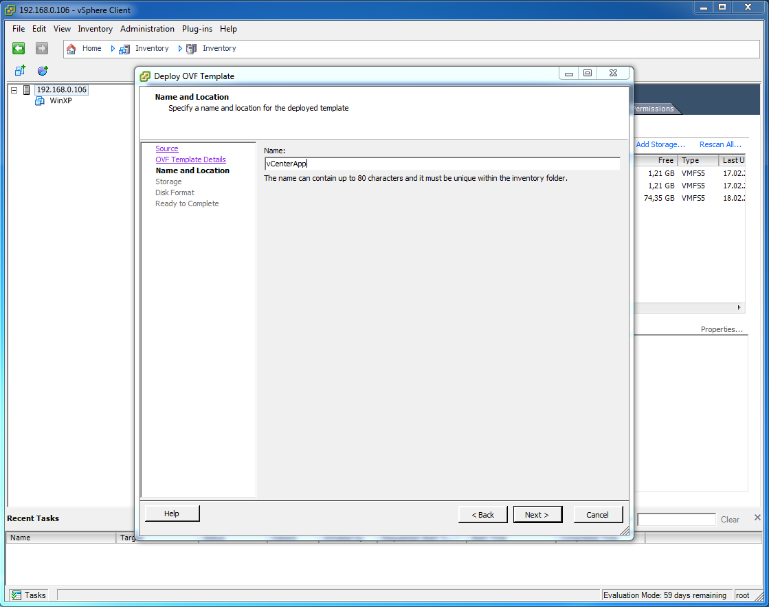The width and height of the screenshot is (769, 607).
Task: Minimize the Deploy OVF Template dialog
Action: (x=569, y=73)
